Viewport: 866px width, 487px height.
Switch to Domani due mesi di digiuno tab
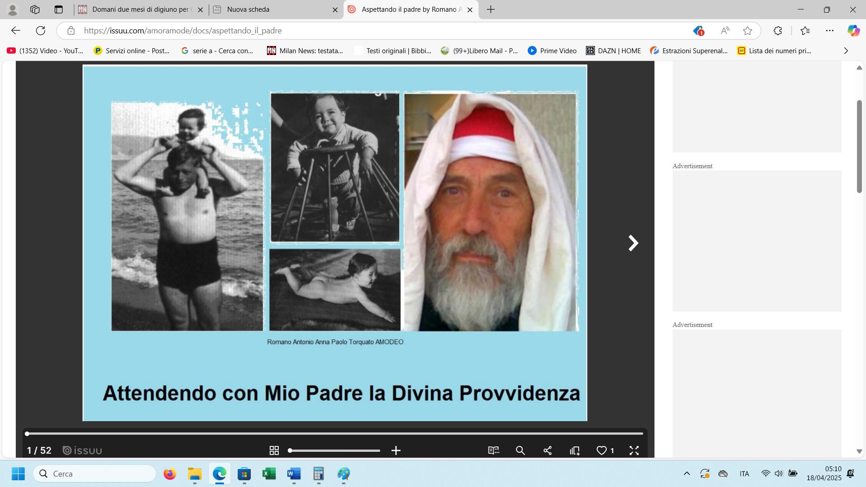[140, 9]
